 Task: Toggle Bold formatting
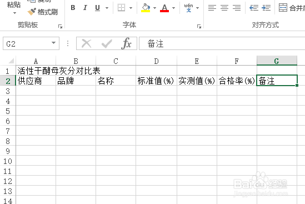[x=73, y=8]
